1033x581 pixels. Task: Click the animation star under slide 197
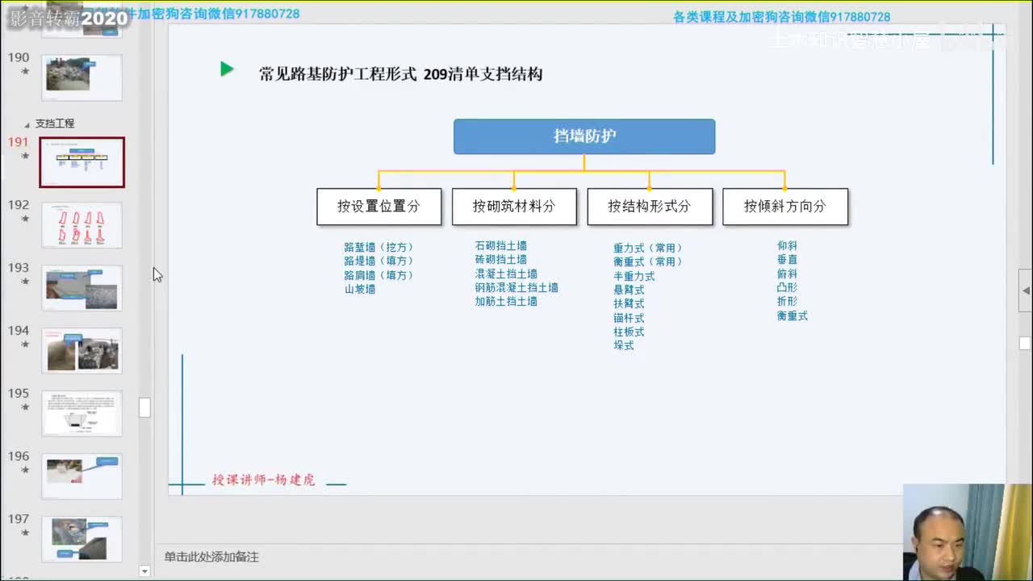tap(25, 533)
